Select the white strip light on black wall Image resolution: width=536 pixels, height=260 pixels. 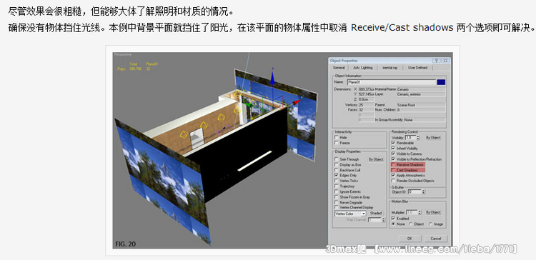click(254, 161)
